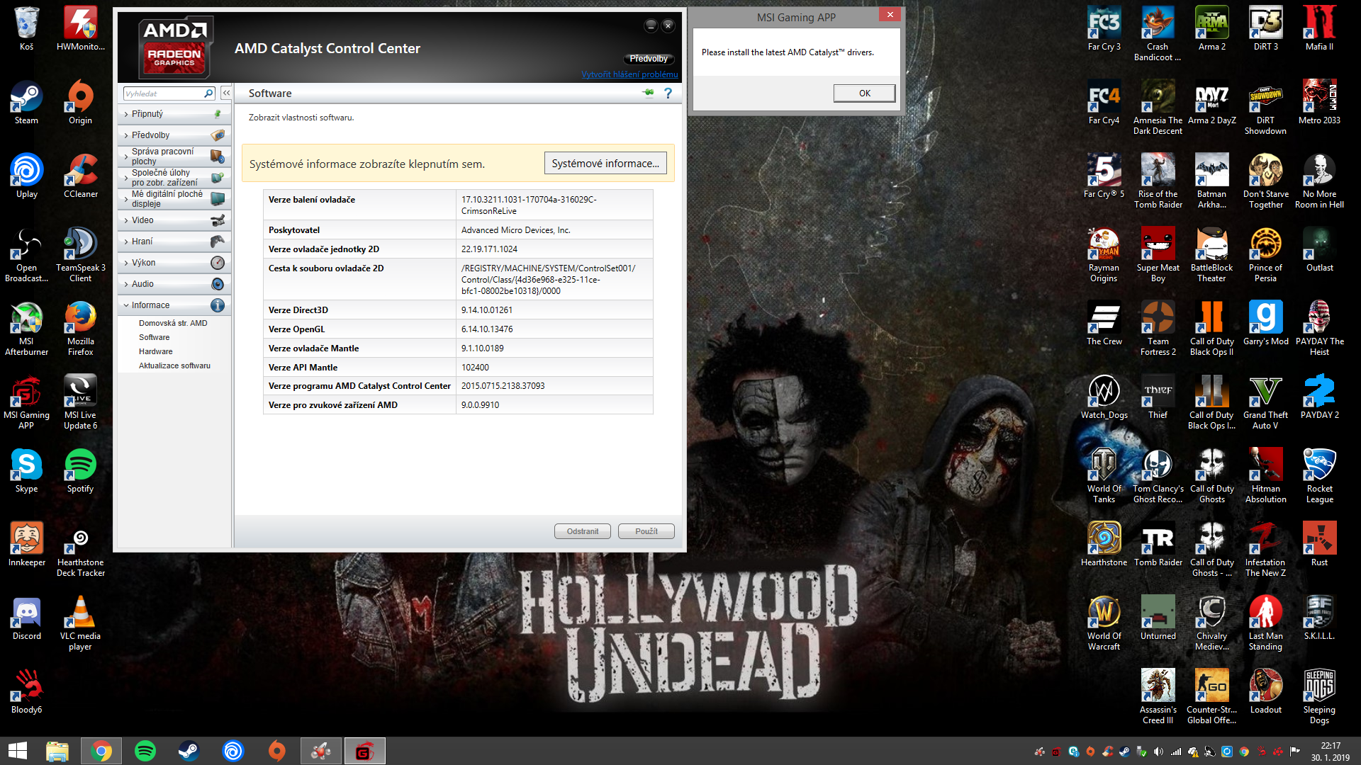Collapse Informace section
1361x765 pixels.
(x=174, y=305)
